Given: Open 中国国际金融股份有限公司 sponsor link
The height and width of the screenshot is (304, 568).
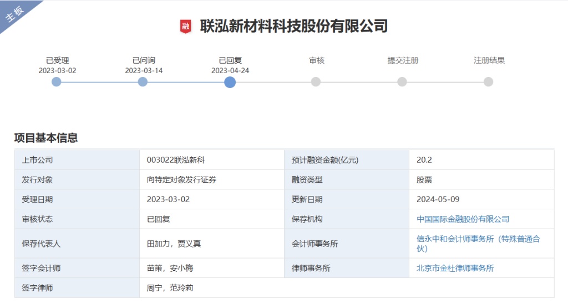Looking at the screenshot, I should point(463,219).
